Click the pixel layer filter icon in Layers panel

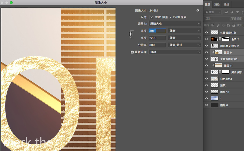(x=226, y=12)
